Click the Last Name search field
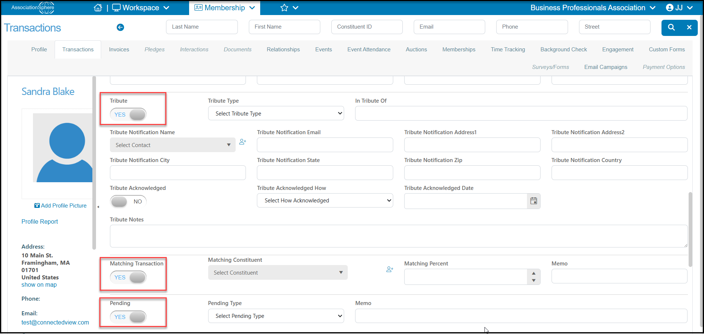Screen dimensions: 704x334 point(202,27)
